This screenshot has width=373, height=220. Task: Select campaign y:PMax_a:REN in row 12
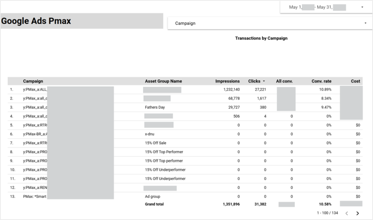pos(35,187)
